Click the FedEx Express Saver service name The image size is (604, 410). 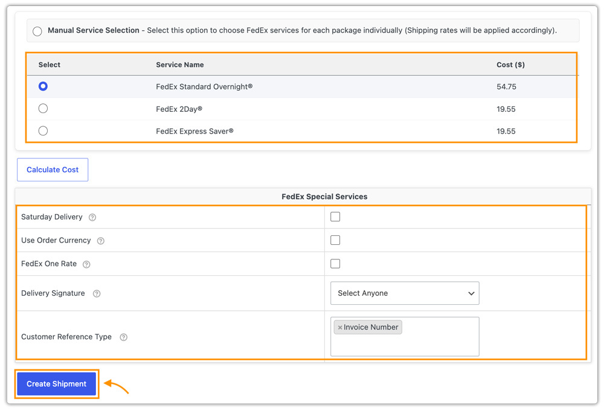coord(194,131)
